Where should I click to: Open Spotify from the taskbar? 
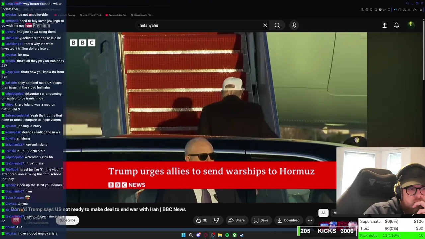coord(227,235)
